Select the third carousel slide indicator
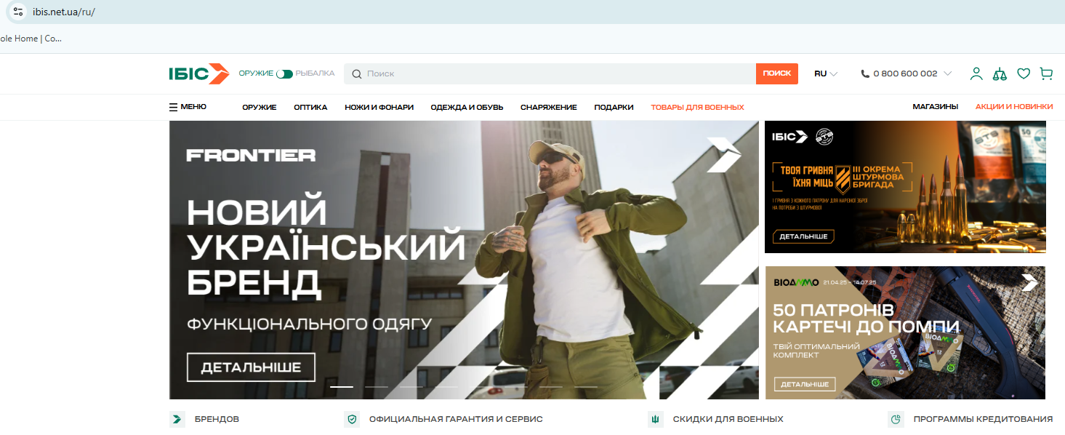The width and height of the screenshot is (1065, 435). pos(411,387)
